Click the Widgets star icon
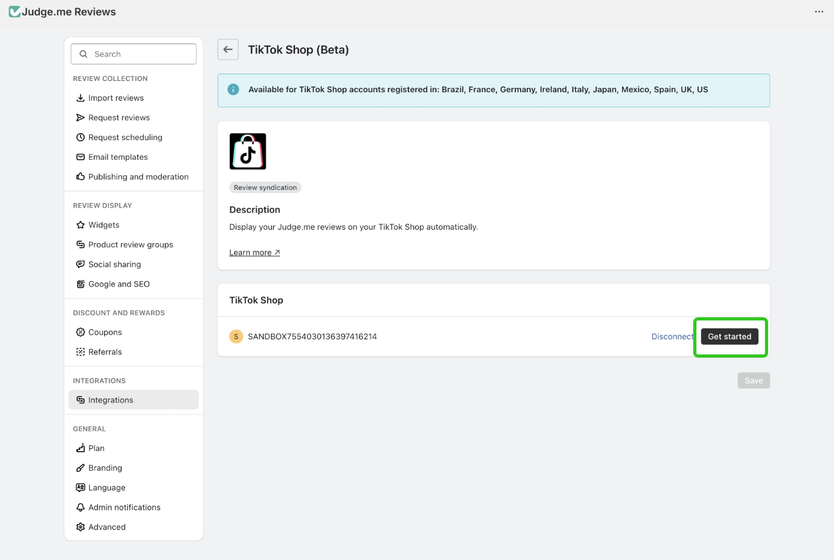 (80, 225)
